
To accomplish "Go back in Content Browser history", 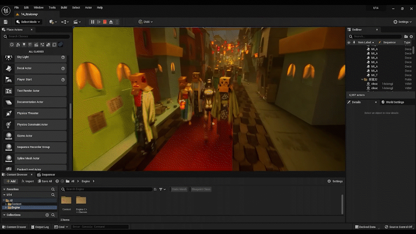I will [x=57, y=182].
